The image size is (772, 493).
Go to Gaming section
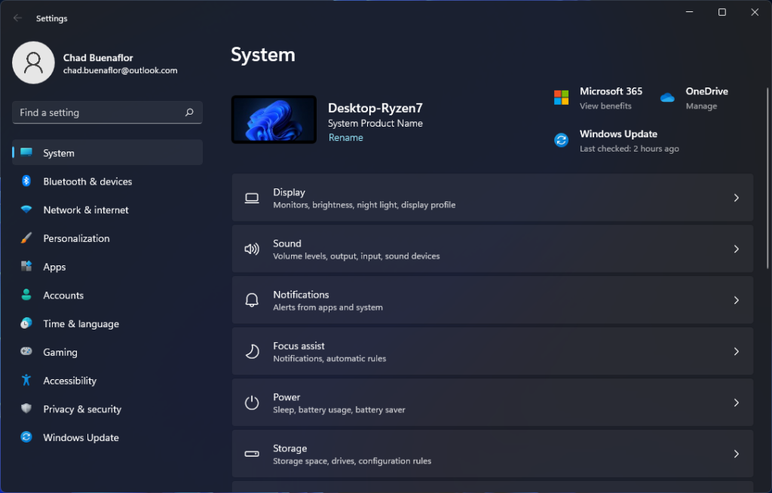(107, 352)
